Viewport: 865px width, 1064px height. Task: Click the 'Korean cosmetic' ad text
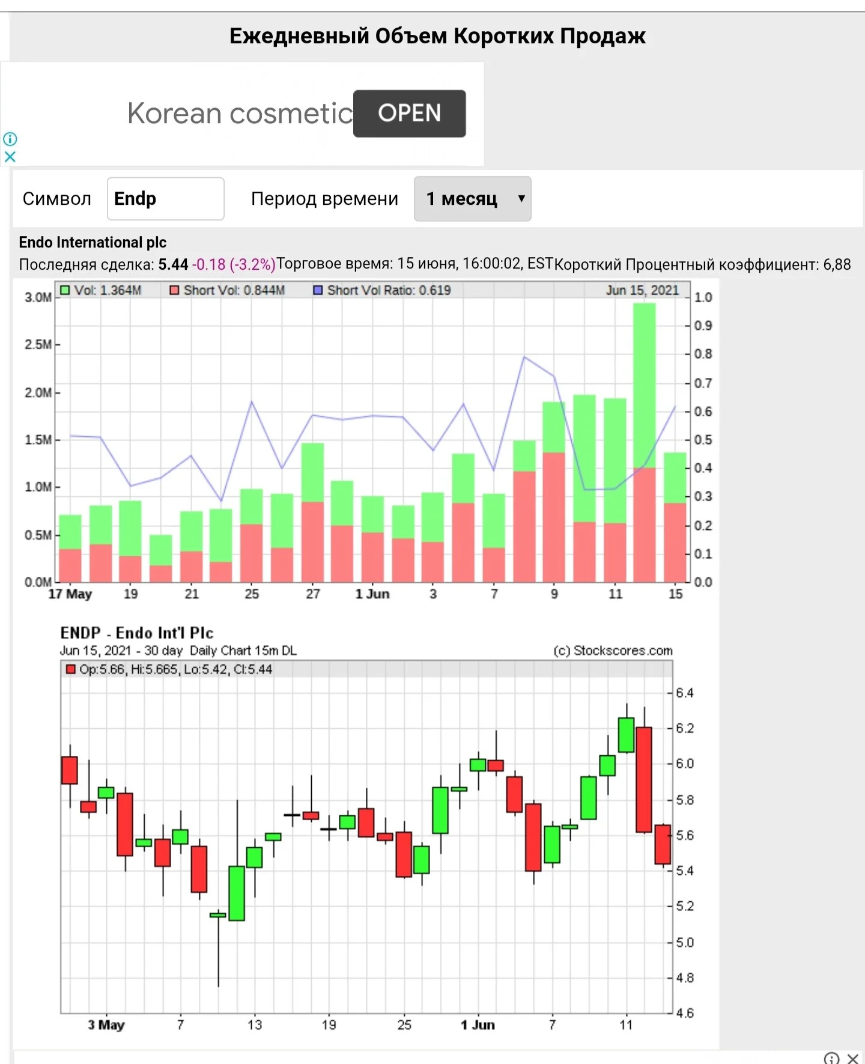coord(240,114)
